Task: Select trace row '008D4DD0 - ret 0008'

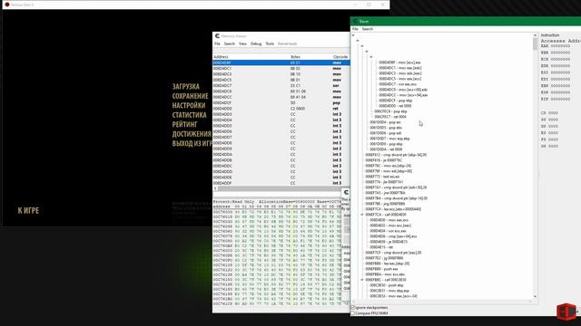Action: (395, 106)
